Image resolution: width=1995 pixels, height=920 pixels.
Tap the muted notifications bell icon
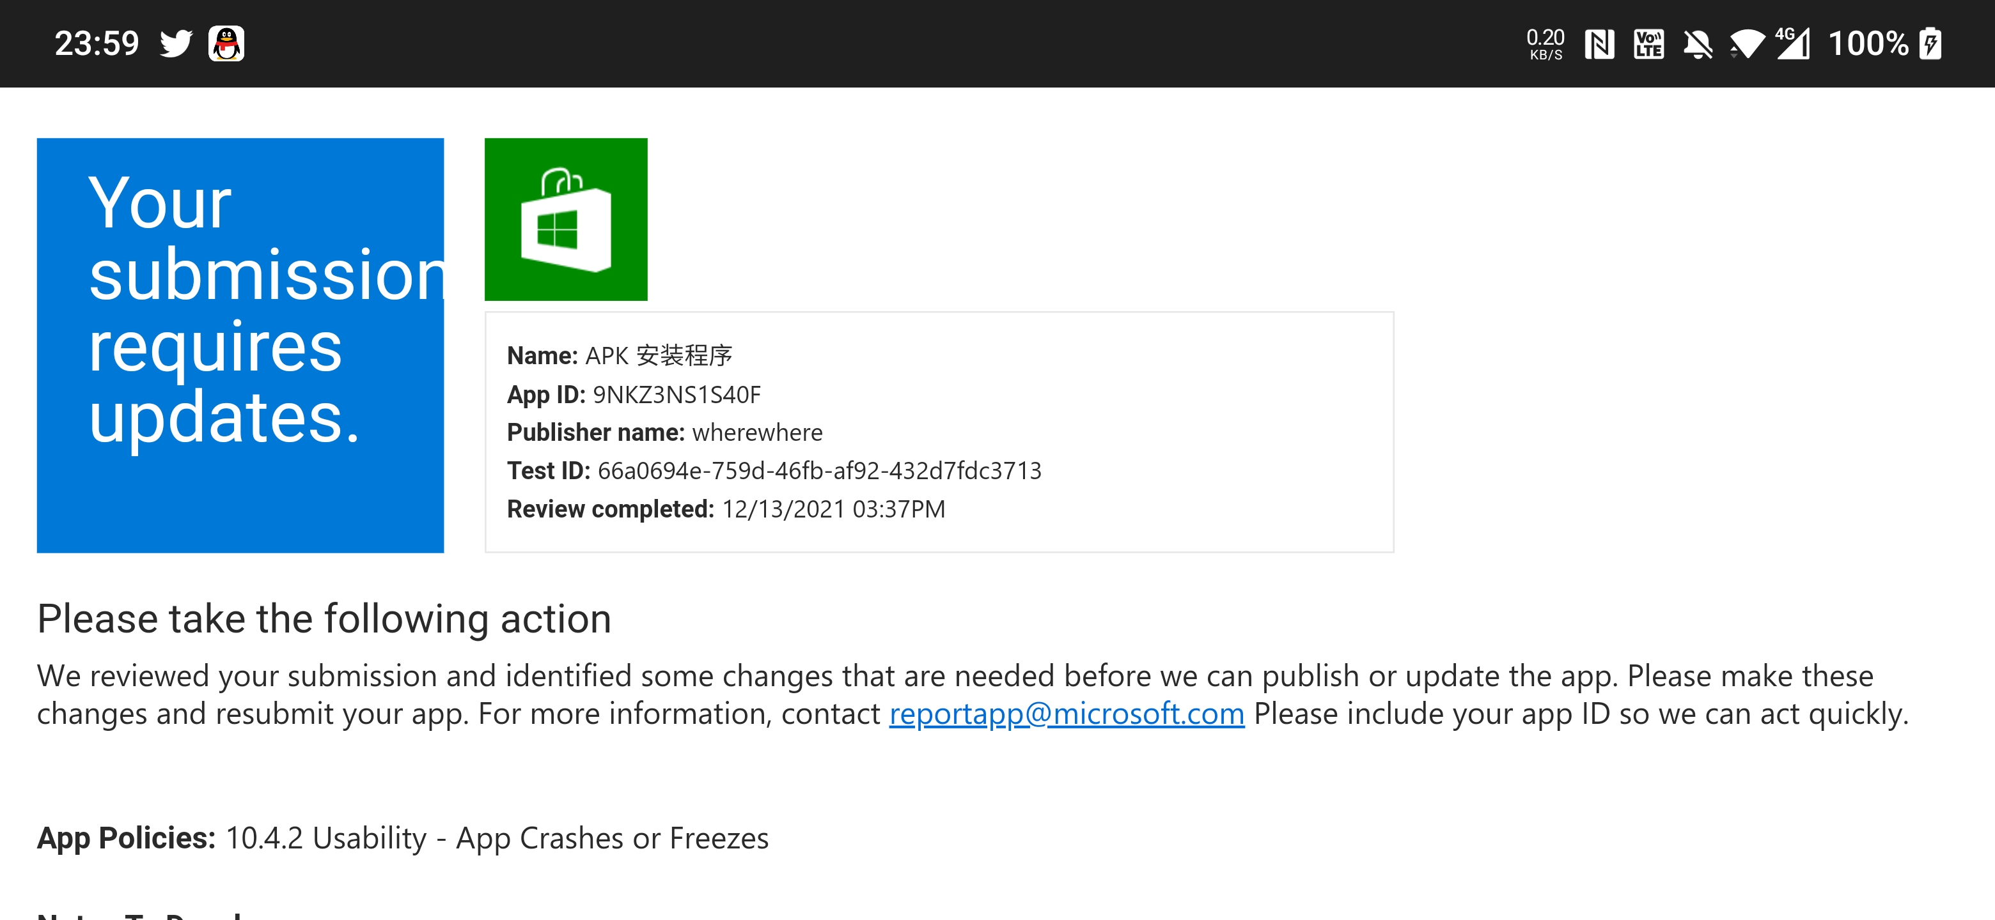coord(1698,44)
